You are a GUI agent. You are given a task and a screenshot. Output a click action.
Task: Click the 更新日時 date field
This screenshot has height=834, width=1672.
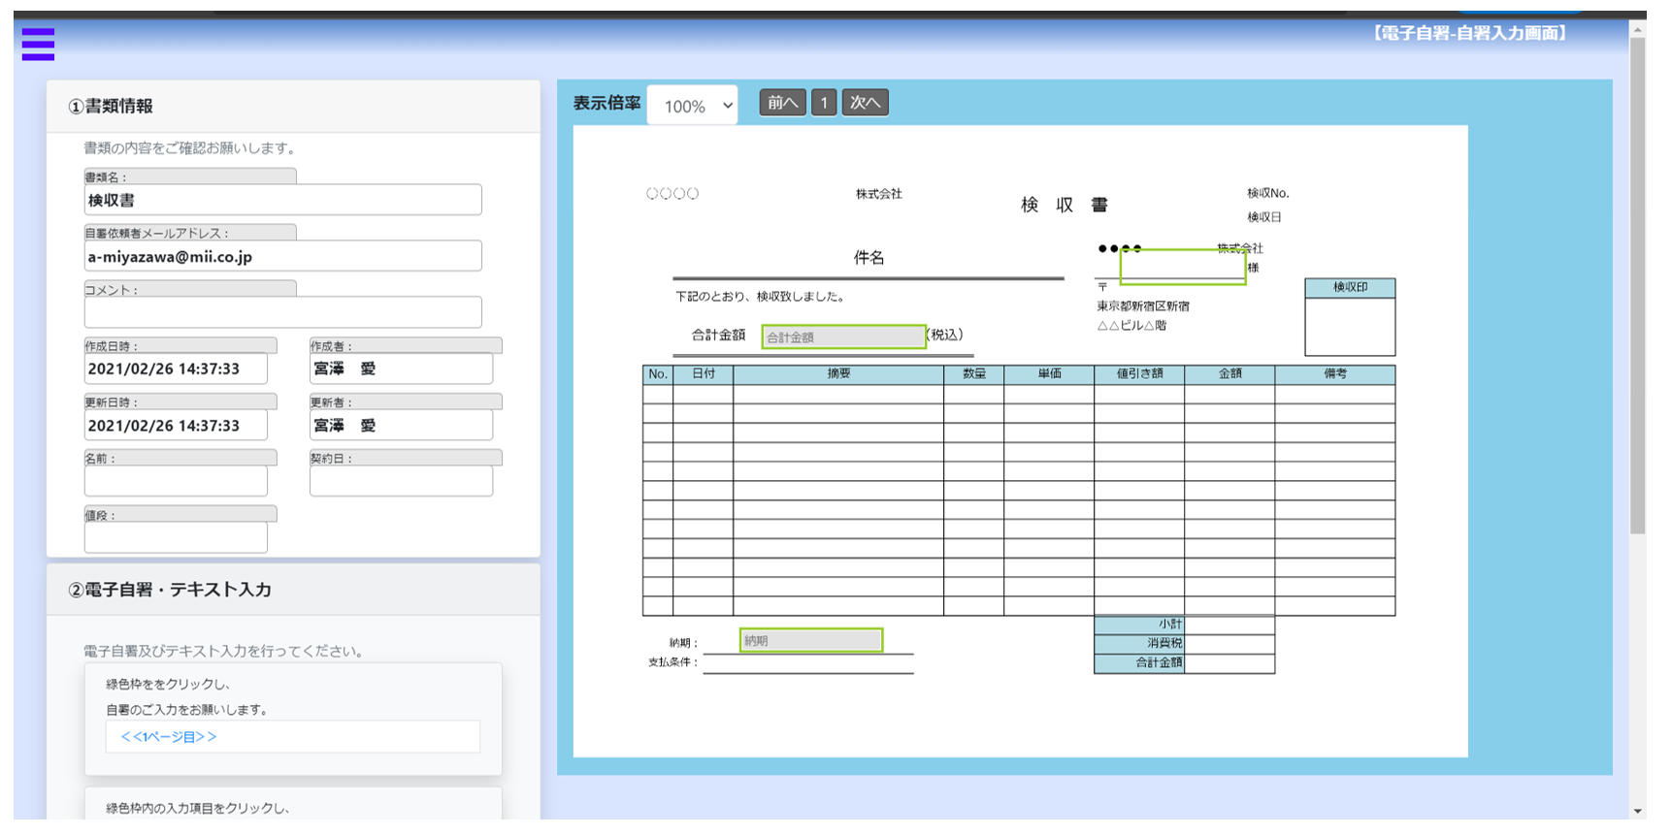[176, 425]
